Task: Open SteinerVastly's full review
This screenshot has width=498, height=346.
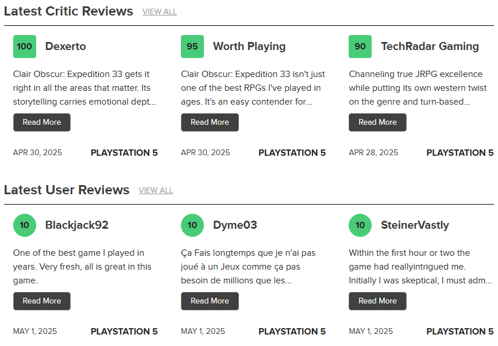Action: pos(377,301)
